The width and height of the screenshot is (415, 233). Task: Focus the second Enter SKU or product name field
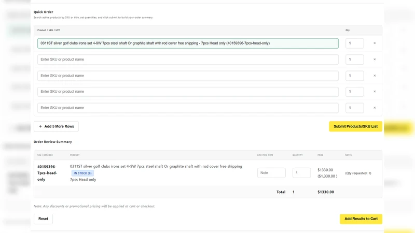pyautogui.click(x=188, y=60)
